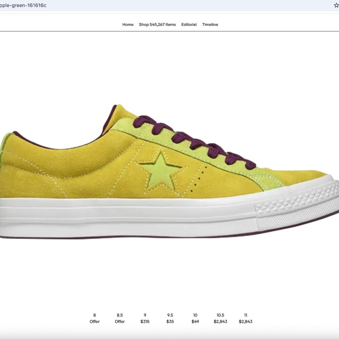Choose size 9.5 priced at $35
Viewport: 339px width, 339px height.
point(170,318)
